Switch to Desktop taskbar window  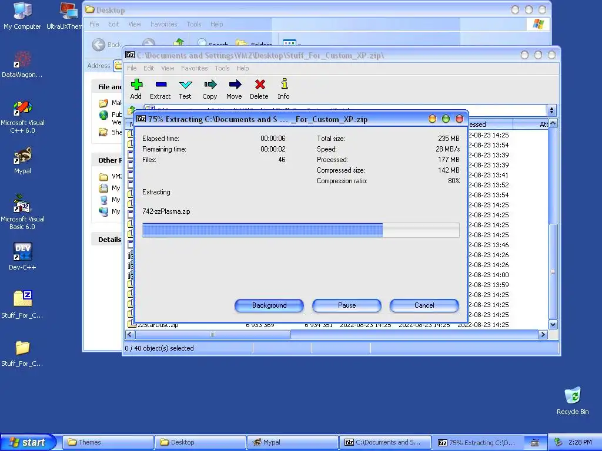pos(200,443)
